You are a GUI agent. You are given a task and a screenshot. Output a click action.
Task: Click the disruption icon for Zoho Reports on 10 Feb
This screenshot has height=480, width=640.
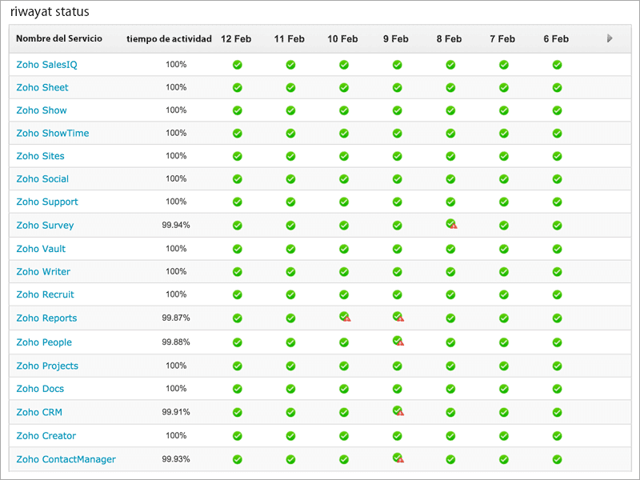coord(344,318)
